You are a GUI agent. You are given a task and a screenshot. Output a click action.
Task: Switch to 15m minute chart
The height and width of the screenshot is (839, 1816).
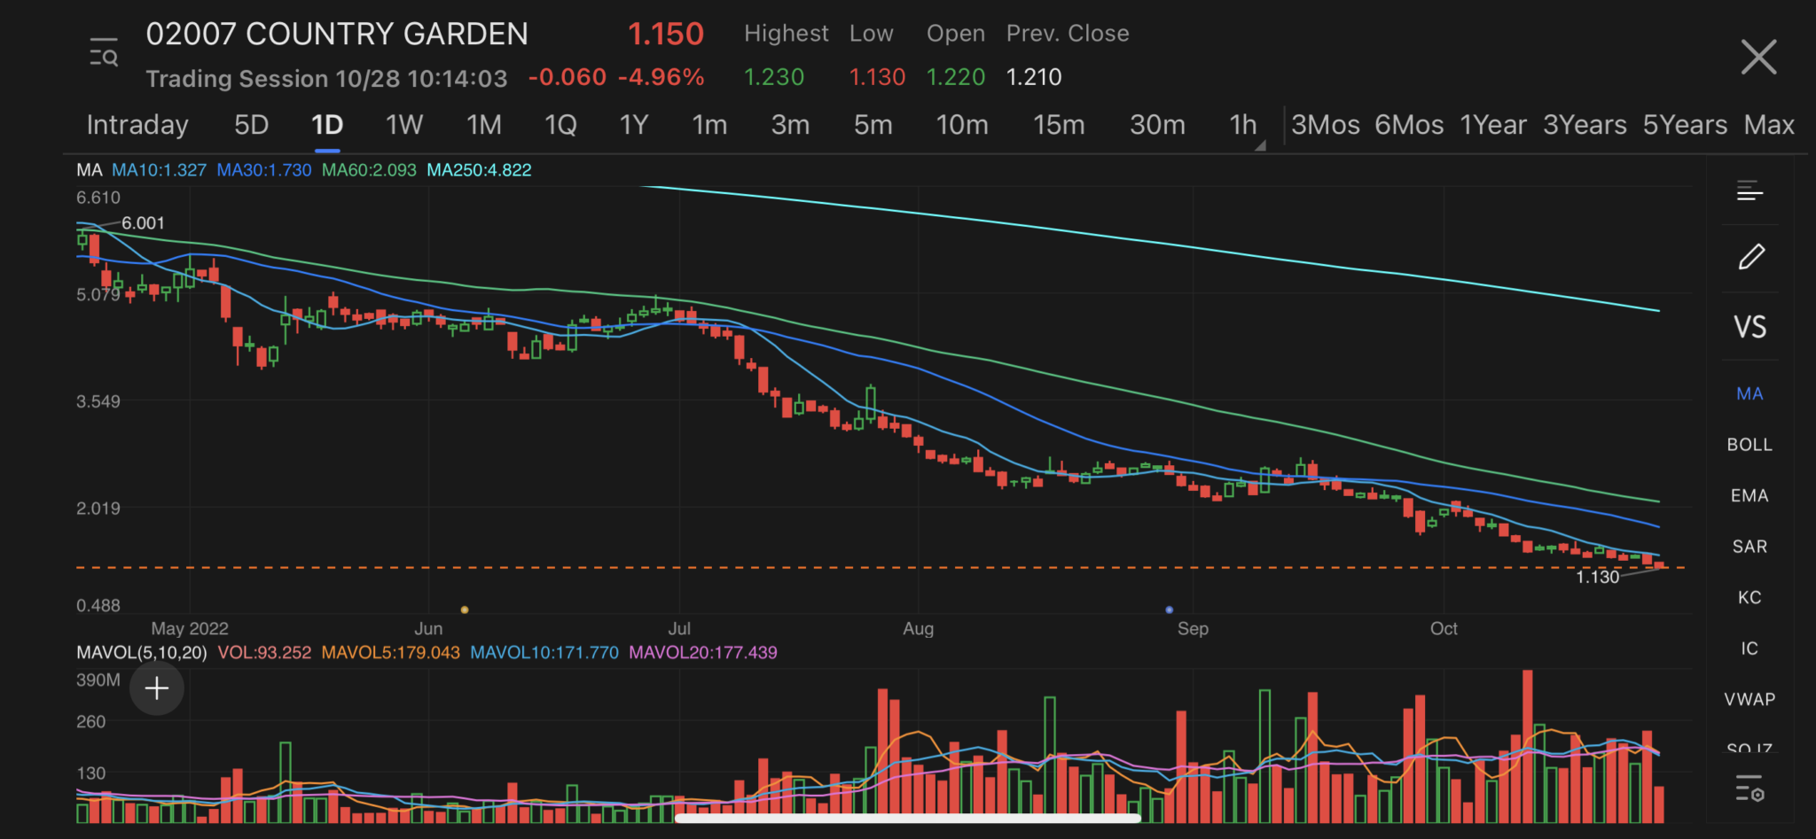coord(1059,125)
